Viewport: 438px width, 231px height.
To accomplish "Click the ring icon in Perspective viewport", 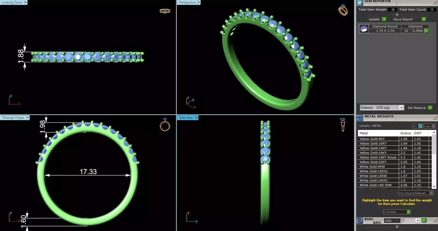I will click(343, 10).
